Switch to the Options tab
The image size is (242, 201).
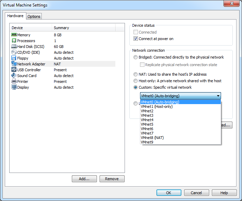coord(34,16)
